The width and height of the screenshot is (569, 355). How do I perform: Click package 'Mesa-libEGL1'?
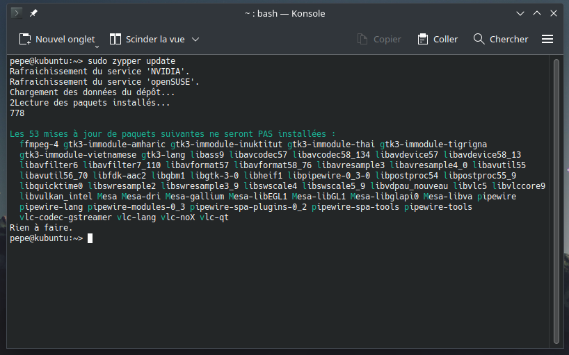(258, 197)
